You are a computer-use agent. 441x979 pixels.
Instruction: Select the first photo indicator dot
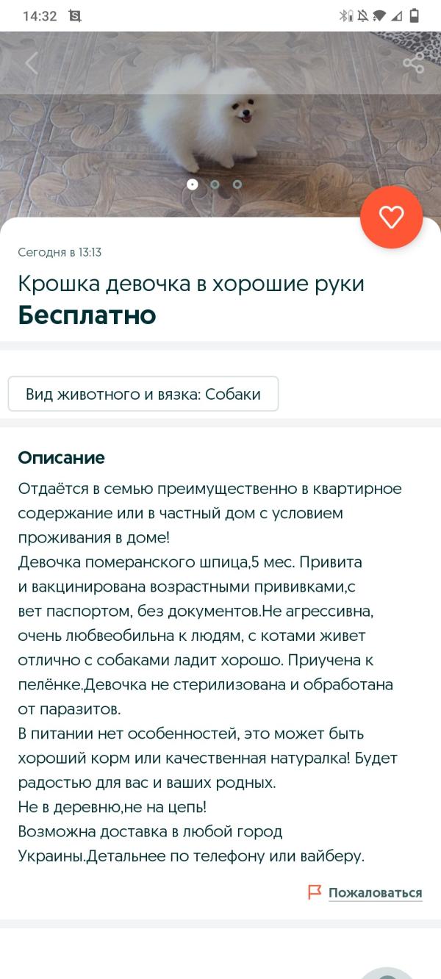click(x=193, y=184)
